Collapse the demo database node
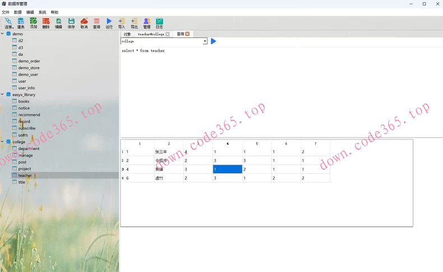This screenshot has height=272, width=443. (x=3, y=34)
